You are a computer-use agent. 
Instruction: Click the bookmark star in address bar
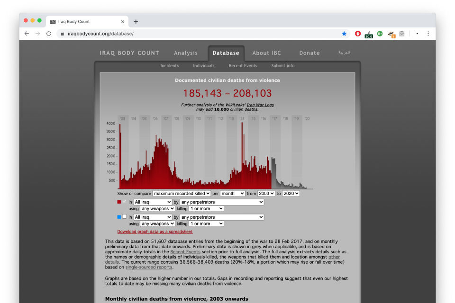[344, 34]
